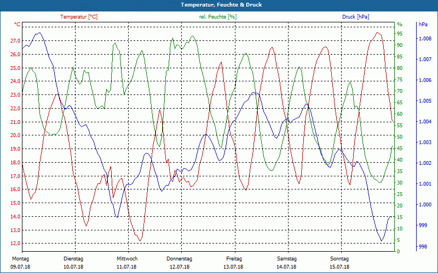Click the 23,0 temperature axis value

tap(15, 95)
